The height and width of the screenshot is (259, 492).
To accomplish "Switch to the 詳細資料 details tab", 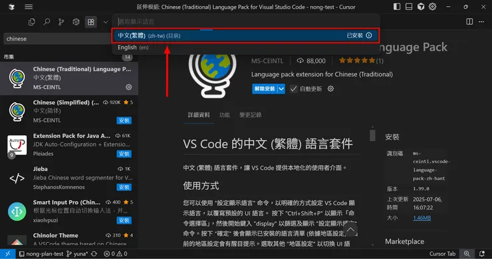I will [x=199, y=115].
